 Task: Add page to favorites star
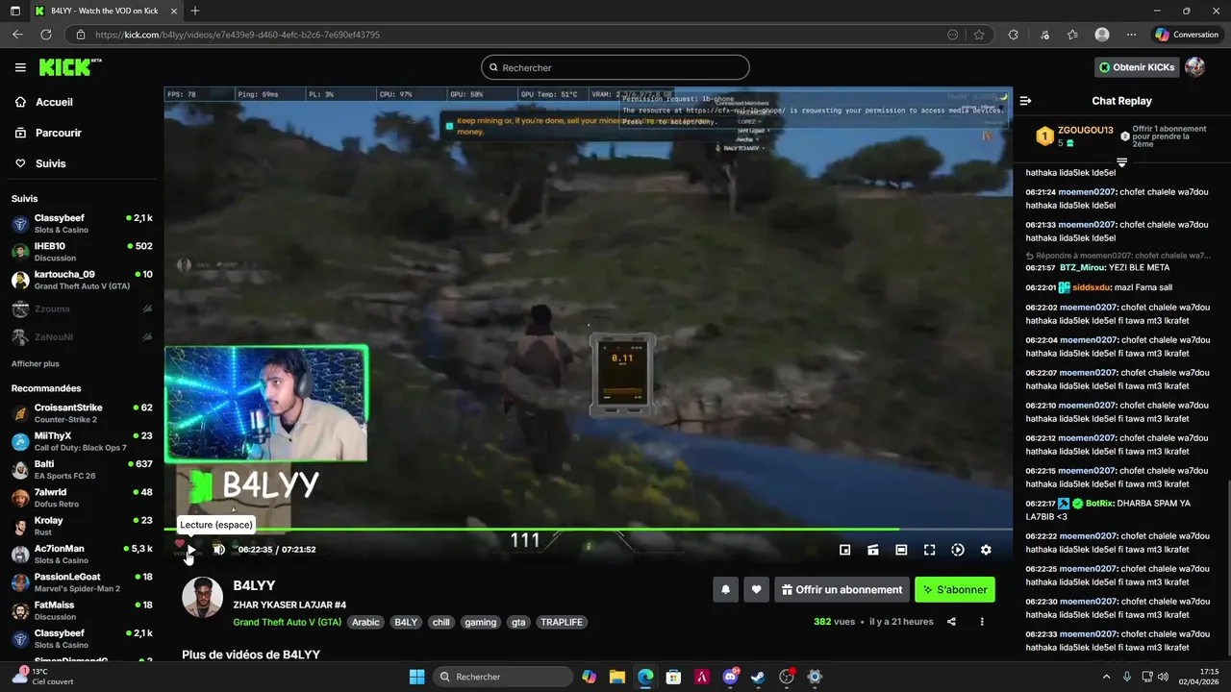pyautogui.click(x=979, y=35)
